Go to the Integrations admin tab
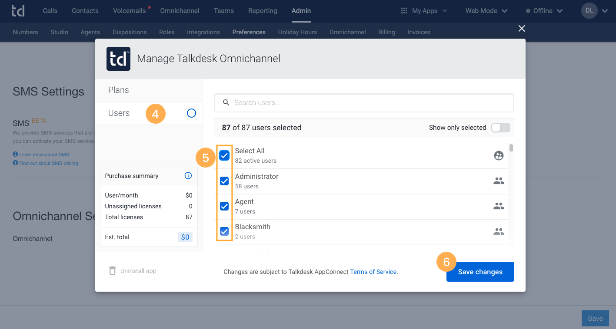616x329 pixels. (x=203, y=32)
